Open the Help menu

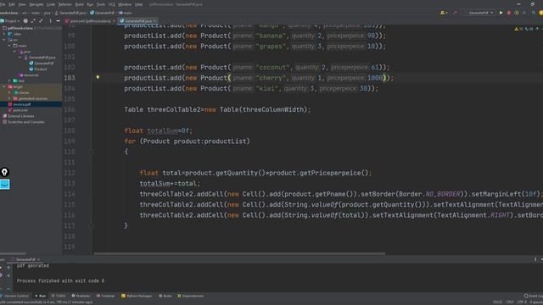click(x=138, y=4)
